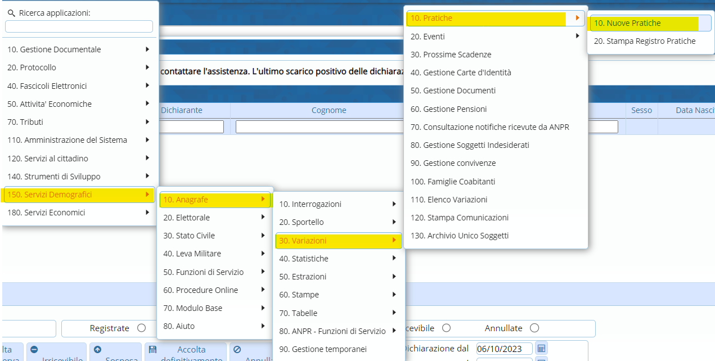Click the Sospesa button arrow icon
Image resolution: width=715 pixels, height=361 pixels.
tap(98, 349)
